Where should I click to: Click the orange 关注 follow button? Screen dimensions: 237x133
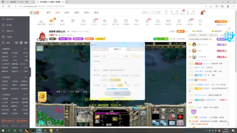pyautogui.click(x=181, y=31)
